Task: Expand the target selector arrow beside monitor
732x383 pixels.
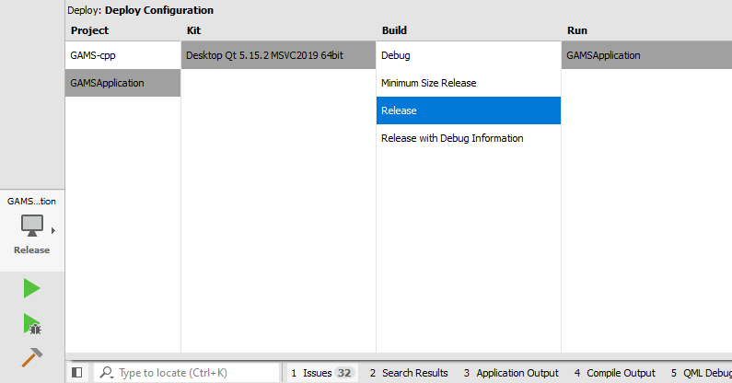Action: tap(53, 230)
